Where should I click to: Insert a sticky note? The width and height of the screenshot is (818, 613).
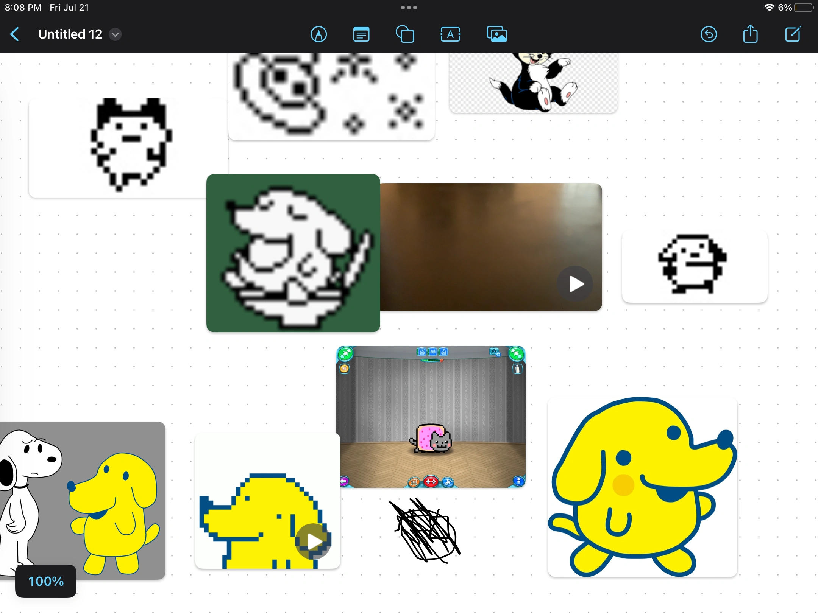pos(361,34)
